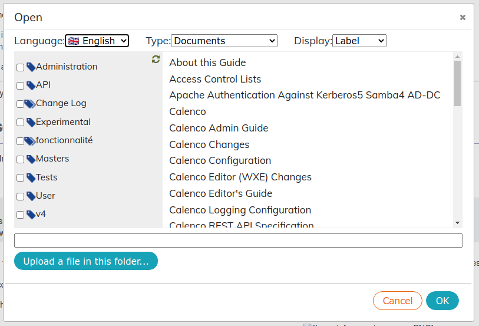Click the v4 tag icon
Image resolution: width=479 pixels, height=326 pixels.
tap(31, 215)
